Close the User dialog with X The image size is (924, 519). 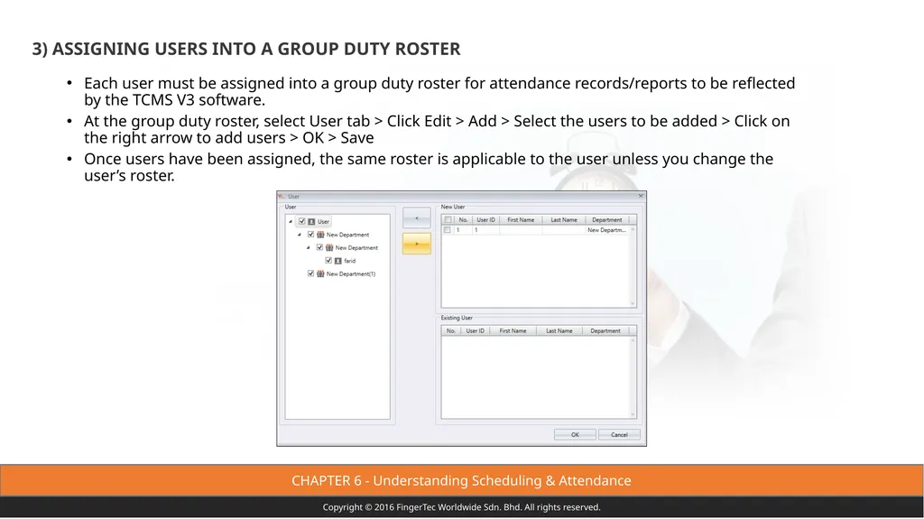pos(641,197)
